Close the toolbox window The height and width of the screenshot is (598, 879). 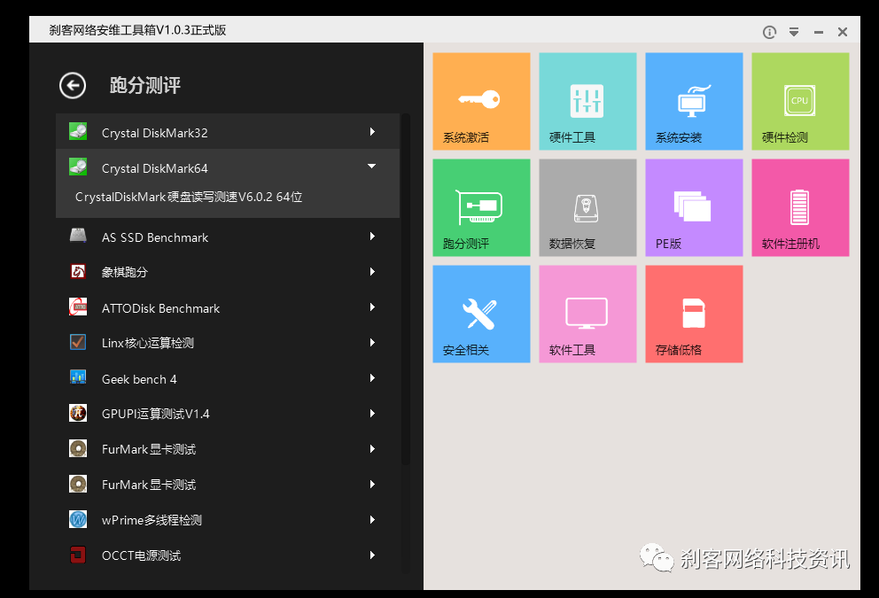[843, 32]
